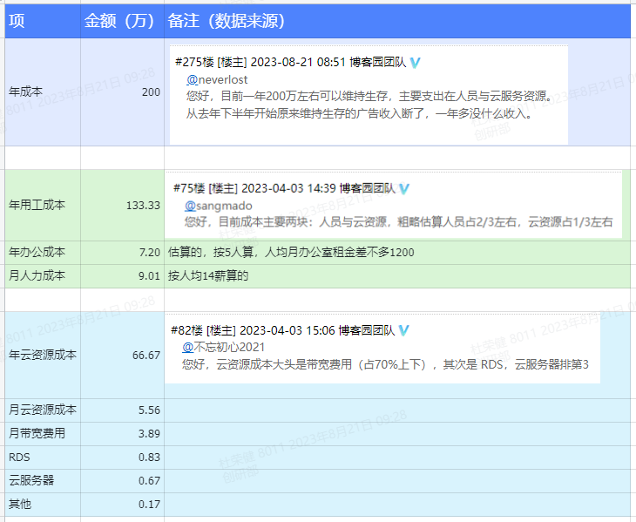636x522 pixels.
Task: Select the 云服务器 label cell
Action: [x=43, y=481]
